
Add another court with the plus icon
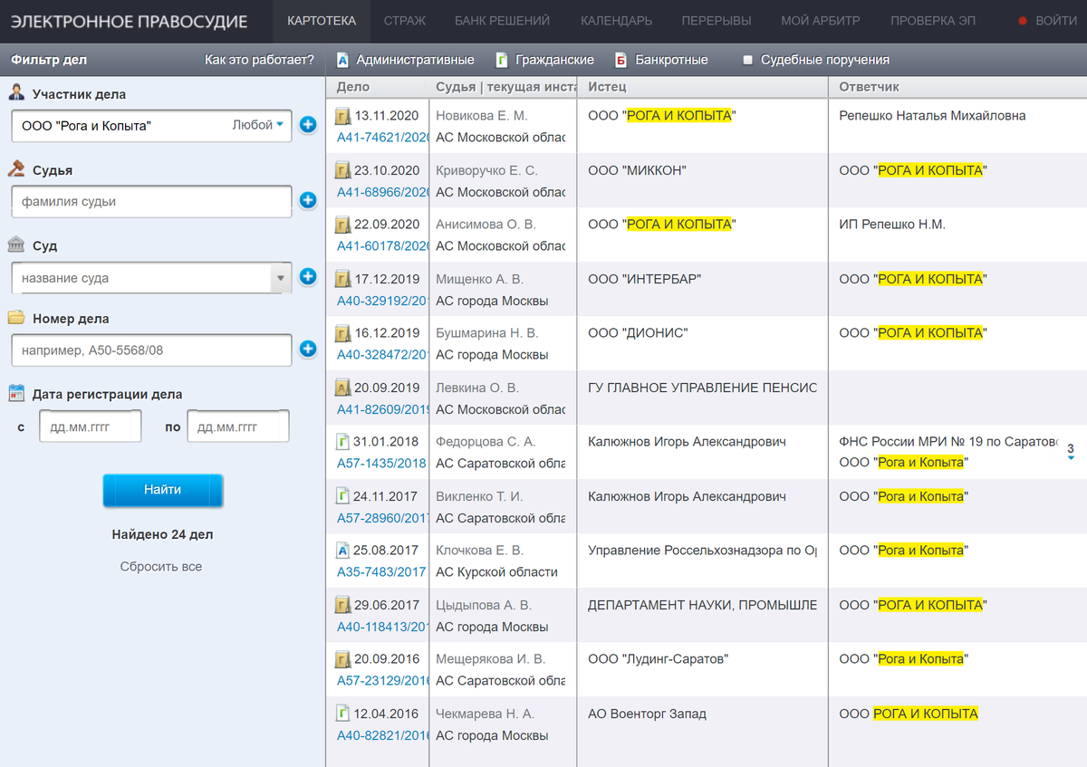308,276
